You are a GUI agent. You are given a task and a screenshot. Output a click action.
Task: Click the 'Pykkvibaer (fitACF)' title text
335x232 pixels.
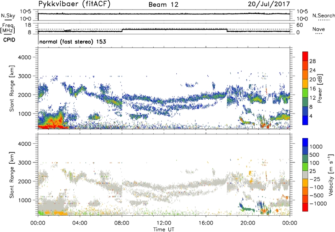(x=74, y=4)
